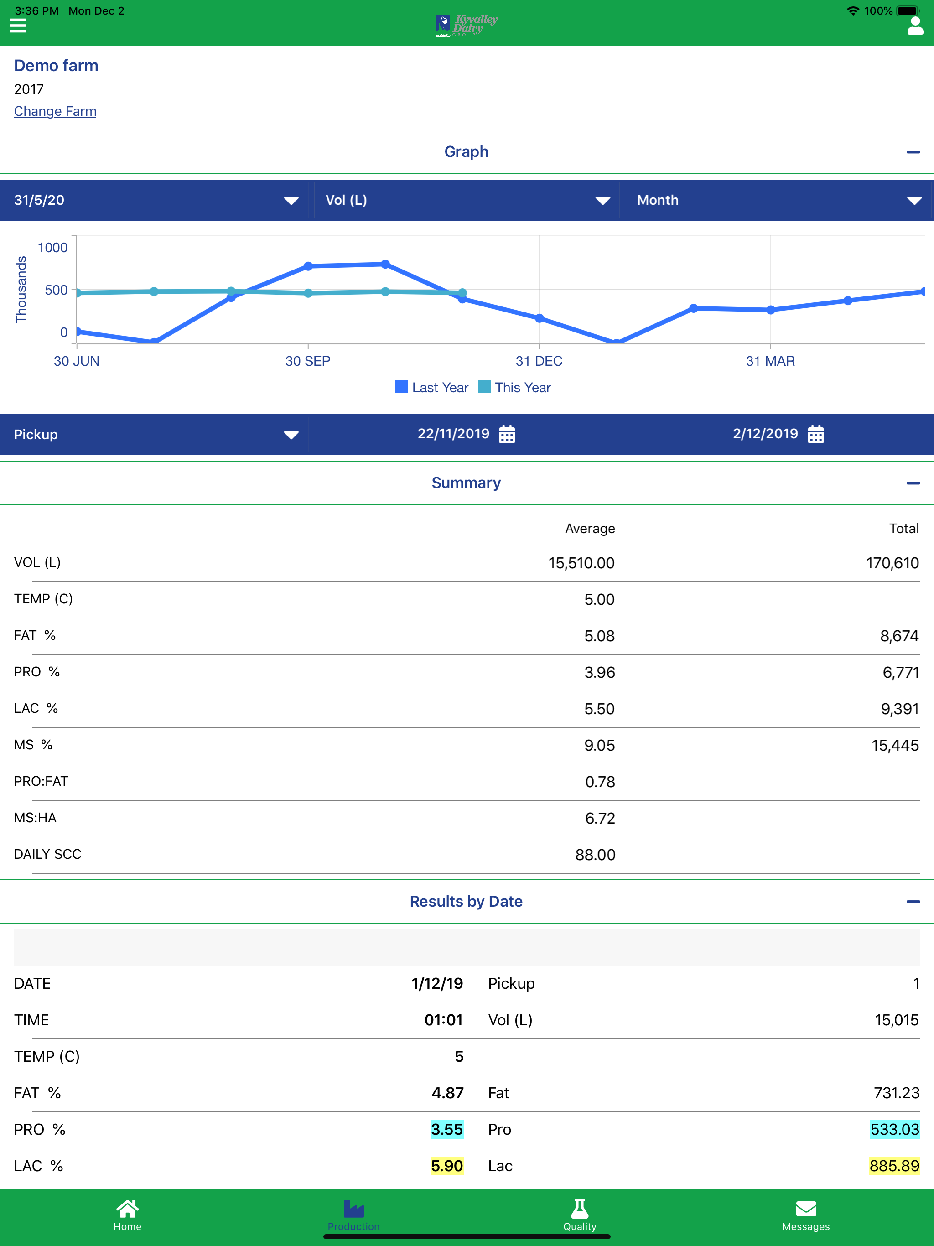934x1246 pixels.
Task: Collapse the Graph section
Action: pos(913,152)
